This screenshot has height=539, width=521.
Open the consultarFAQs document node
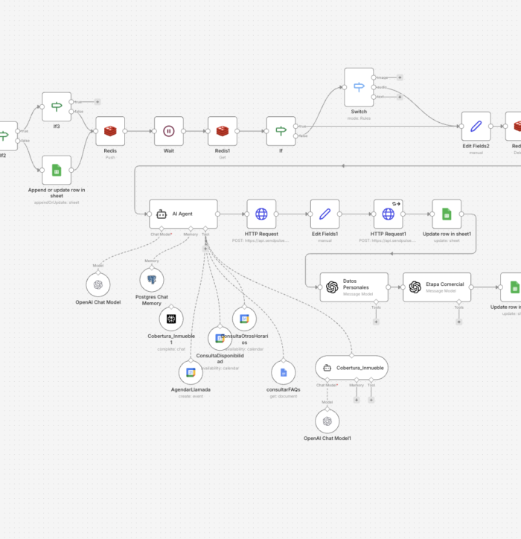282,372
